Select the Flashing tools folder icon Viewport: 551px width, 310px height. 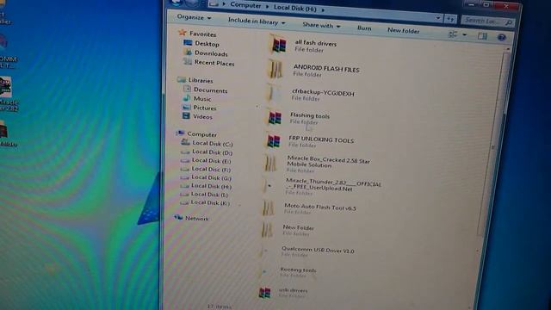(275, 117)
